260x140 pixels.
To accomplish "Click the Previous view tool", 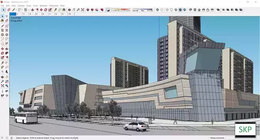I will coord(7,86).
